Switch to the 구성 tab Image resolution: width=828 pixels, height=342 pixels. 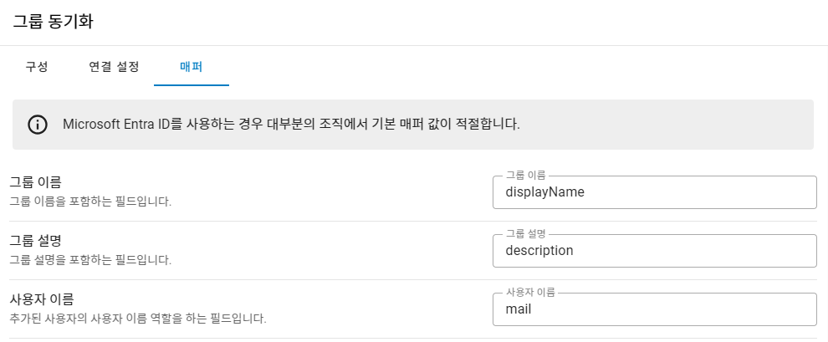[37, 67]
